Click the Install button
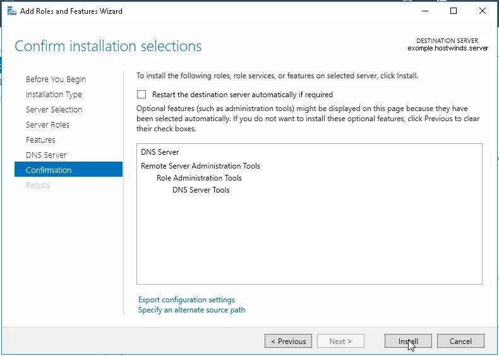Viewport: 499px width, 356px height. coord(408,341)
